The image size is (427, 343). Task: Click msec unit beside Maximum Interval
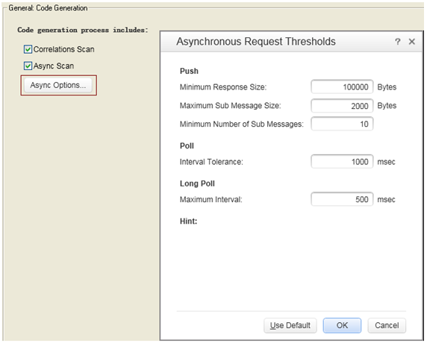click(386, 199)
